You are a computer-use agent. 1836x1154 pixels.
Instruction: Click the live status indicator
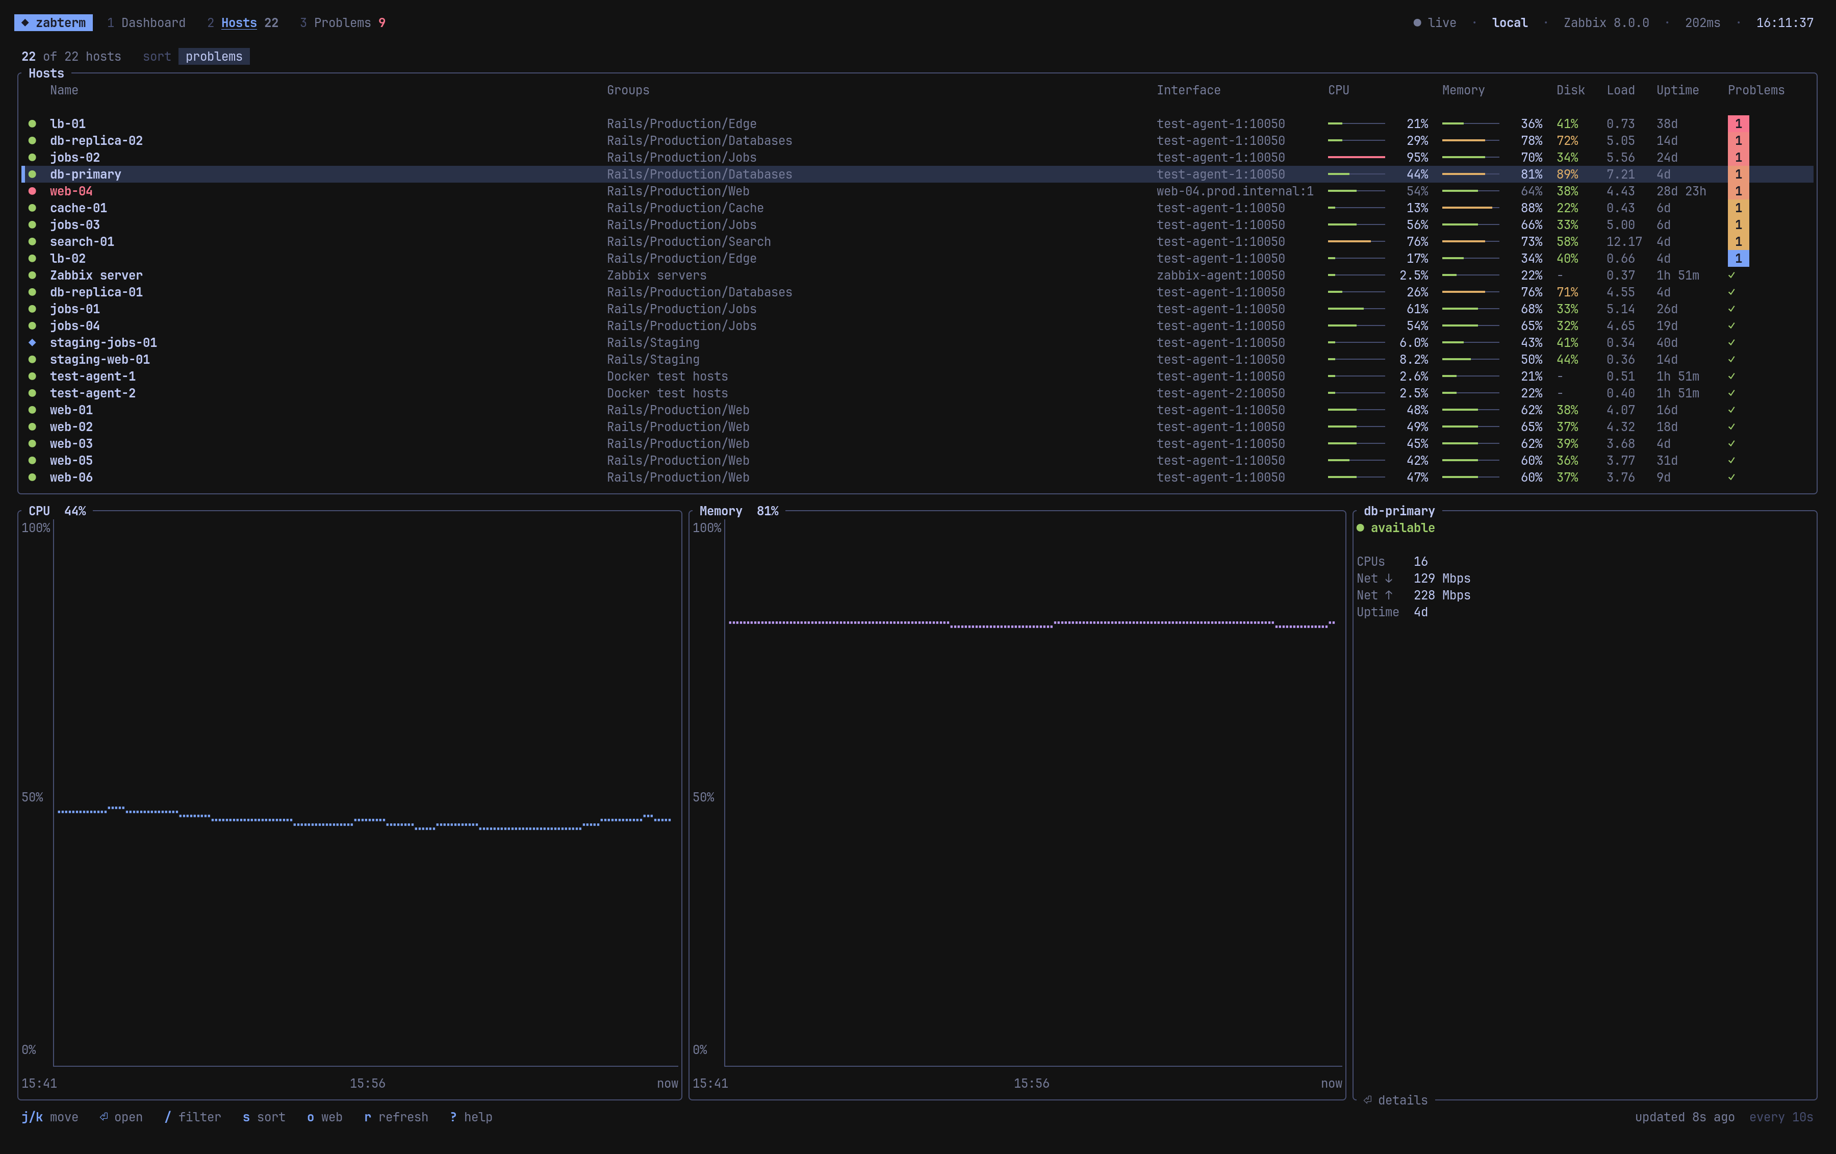tap(1435, 23)
